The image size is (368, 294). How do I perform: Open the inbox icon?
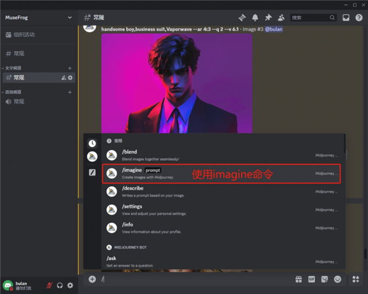(346, 18)
